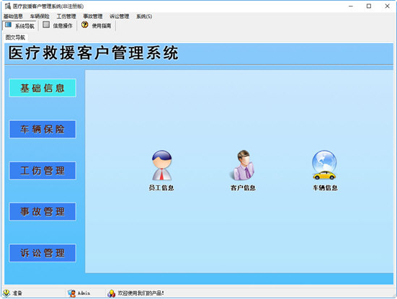397x299 pixels.
Task: Click the 工伤管理 sidebar button
Action: click(x=43, y=171)
